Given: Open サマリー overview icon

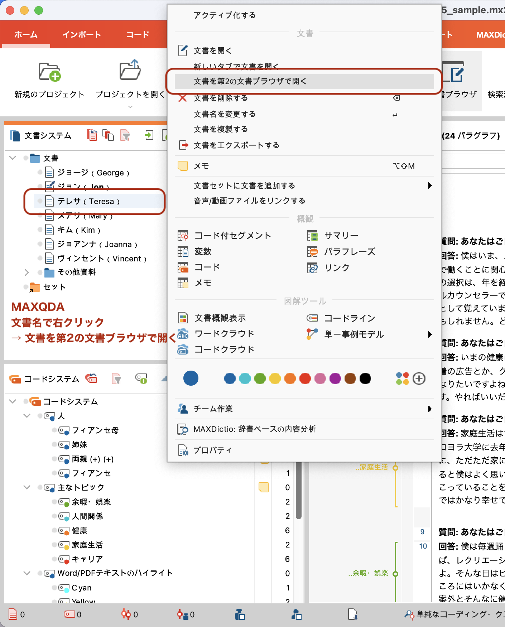Looking at the screenshot, I should pyautogui.click(x=312, y=236).
